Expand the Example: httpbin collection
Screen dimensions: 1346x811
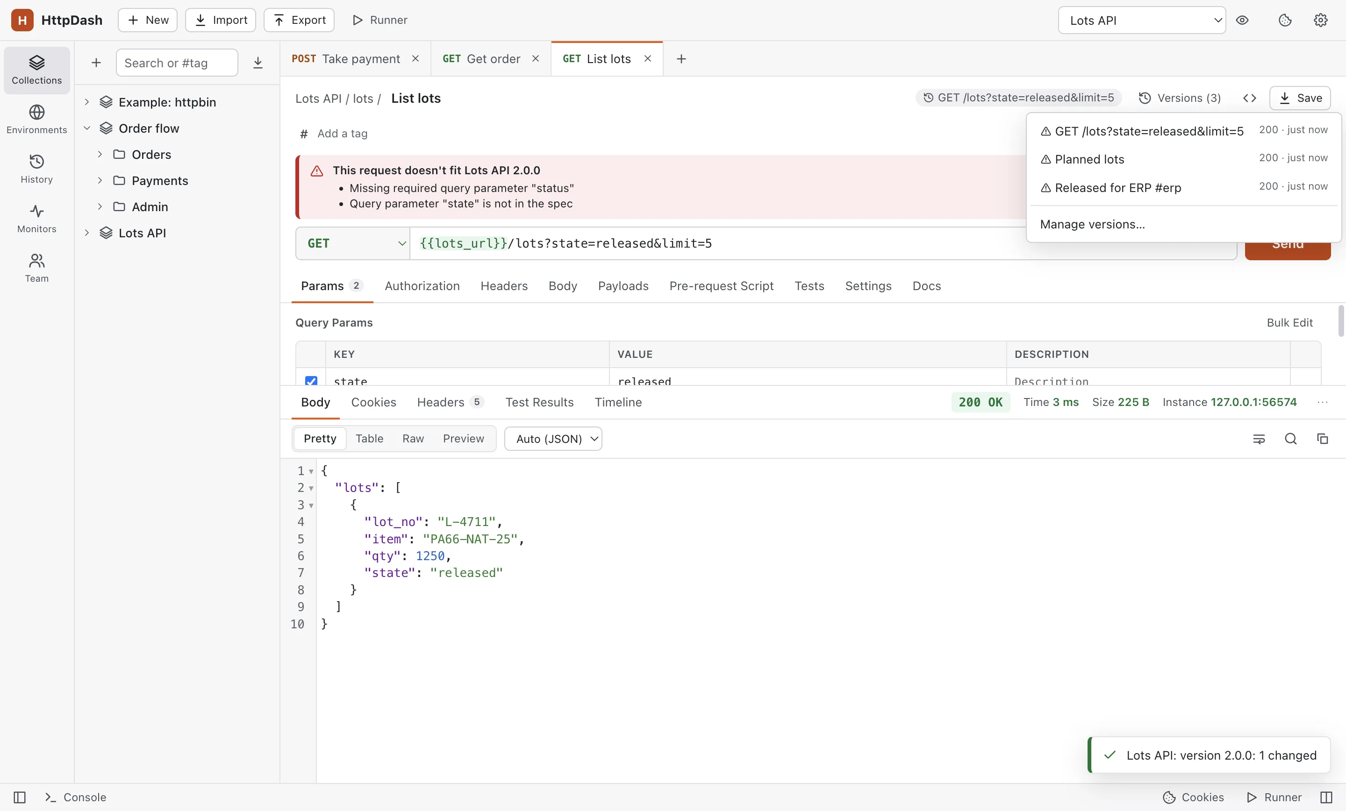point(86,102)
